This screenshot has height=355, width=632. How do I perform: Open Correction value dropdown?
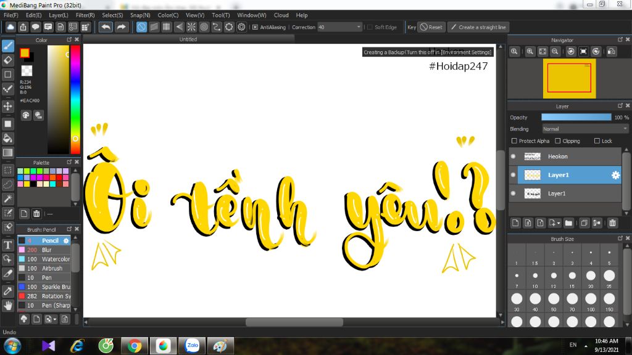(x=359, y=27)
